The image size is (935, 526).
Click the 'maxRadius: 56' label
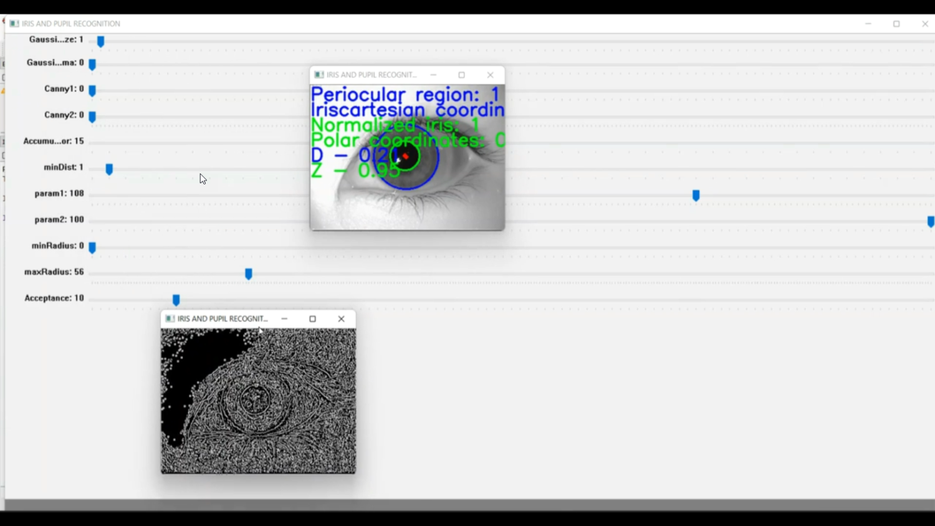[54, 272]
